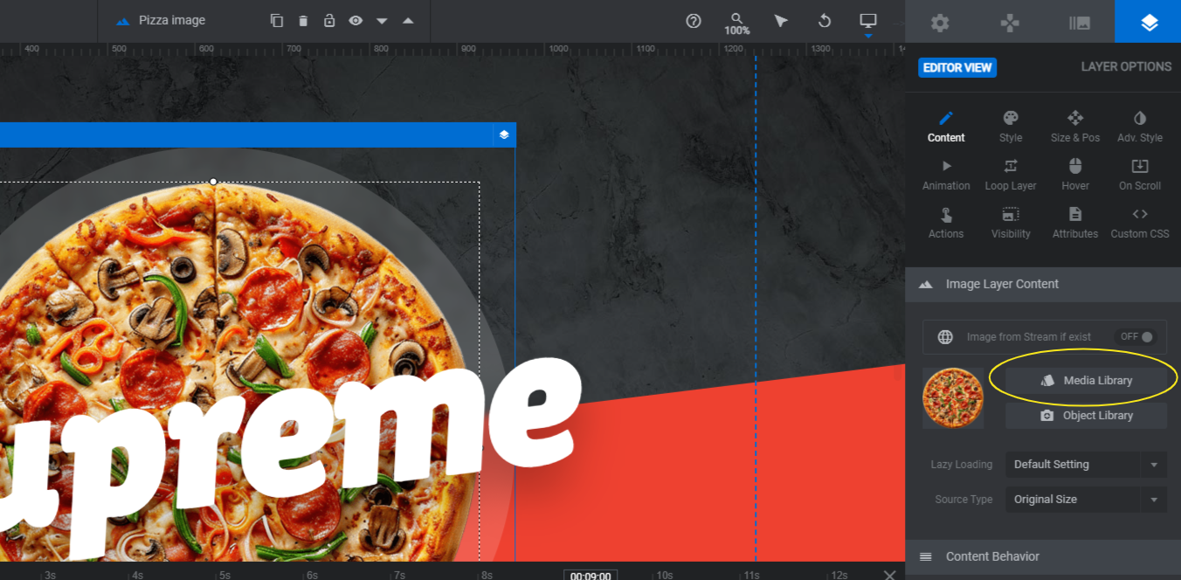Open the 100% zoom control

[x=737, y=24]
